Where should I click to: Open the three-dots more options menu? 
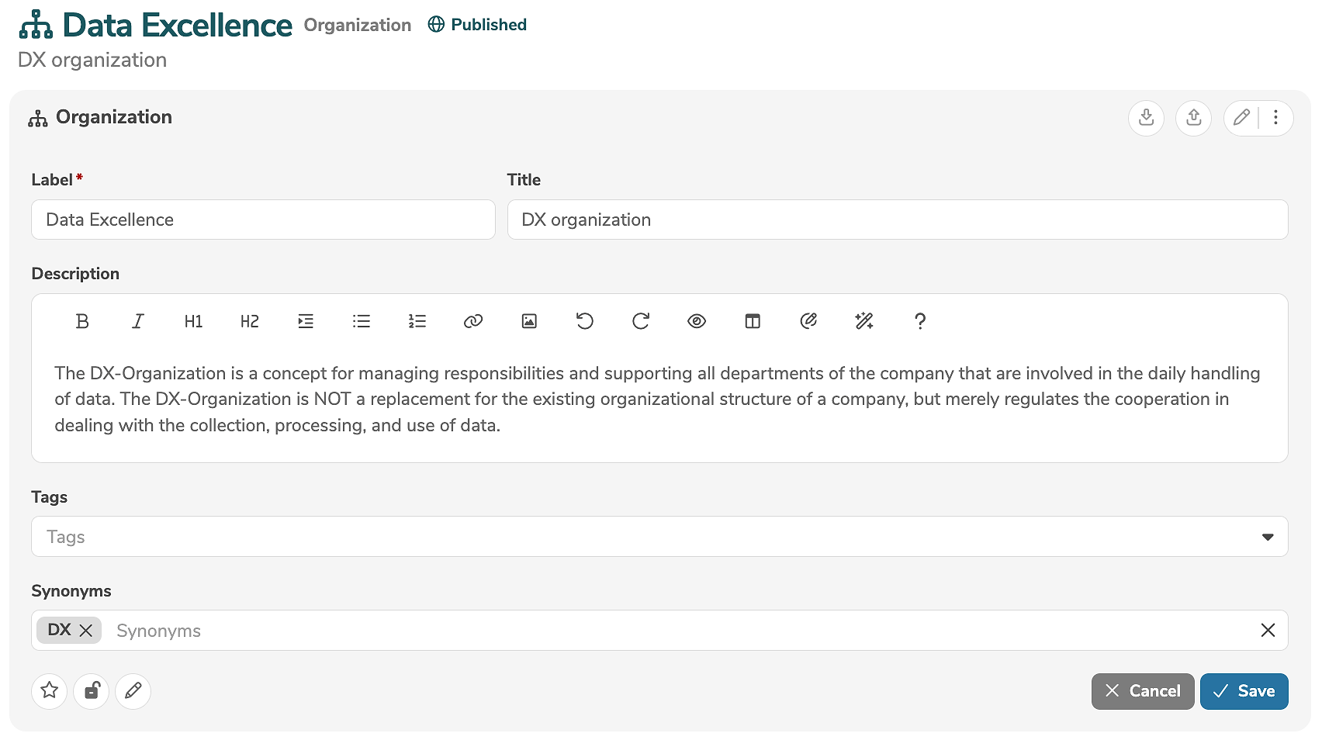(x=1275, y=118)
